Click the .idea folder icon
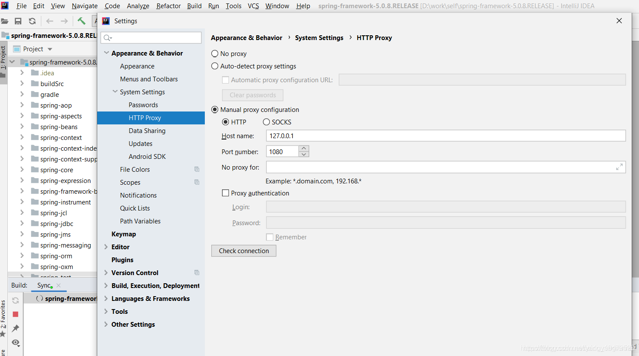 pyautogui.click(x=35, y=73)
